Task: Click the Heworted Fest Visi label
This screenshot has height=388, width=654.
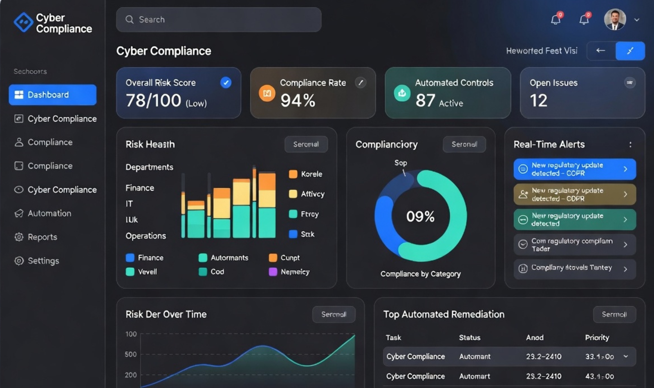Action: 542,51
